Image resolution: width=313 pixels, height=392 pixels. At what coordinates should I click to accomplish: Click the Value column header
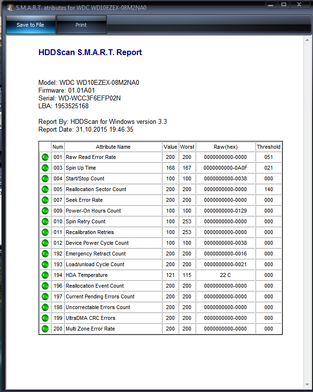pos(170,147)
